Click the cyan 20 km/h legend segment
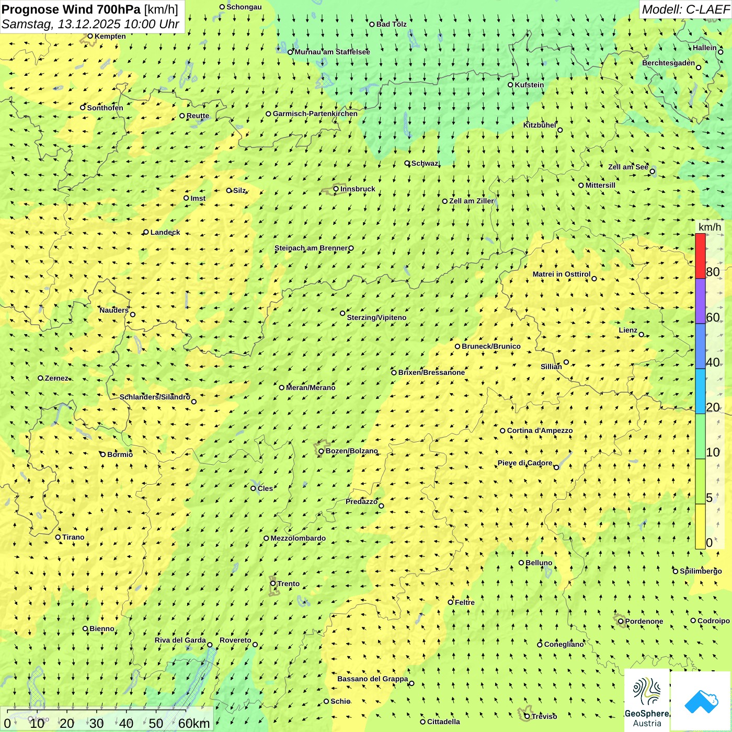 (700, 392)
